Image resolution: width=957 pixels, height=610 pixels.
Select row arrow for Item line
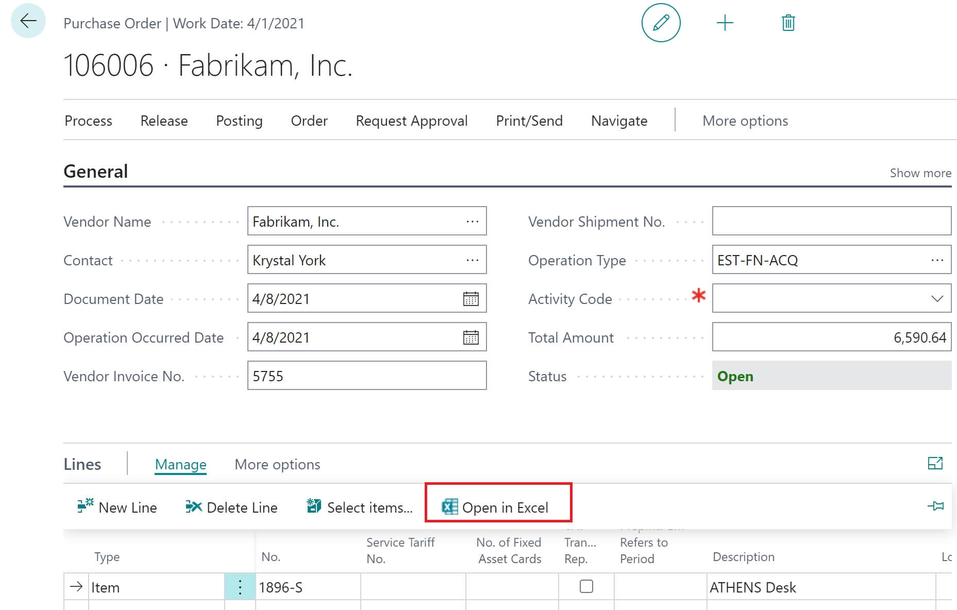click(76, 587)
